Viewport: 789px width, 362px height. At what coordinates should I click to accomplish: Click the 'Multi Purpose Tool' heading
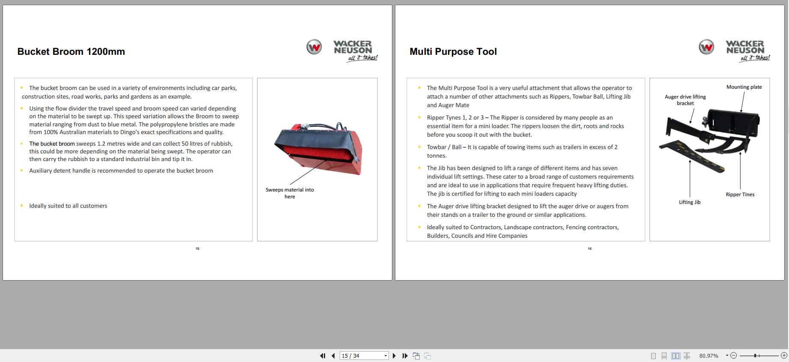point(453,51)
